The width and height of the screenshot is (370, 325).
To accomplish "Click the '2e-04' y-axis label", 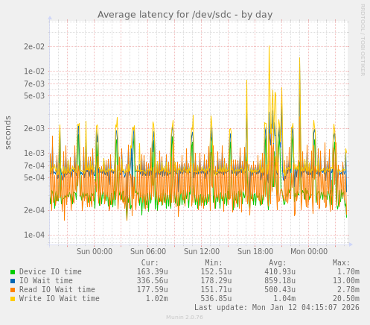I will (34, 210).
